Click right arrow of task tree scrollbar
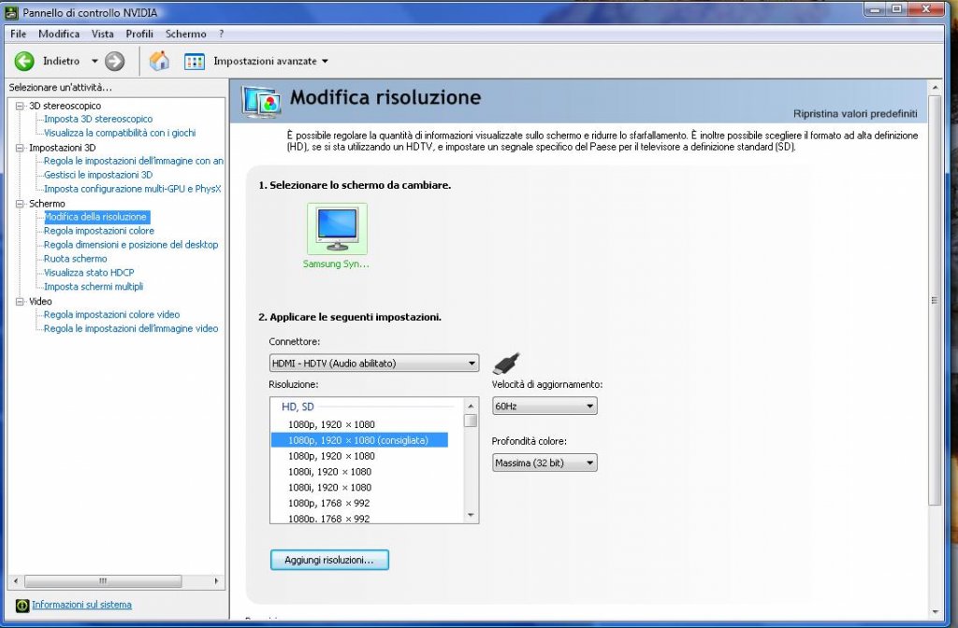The image size is (958, 628). 216,581
